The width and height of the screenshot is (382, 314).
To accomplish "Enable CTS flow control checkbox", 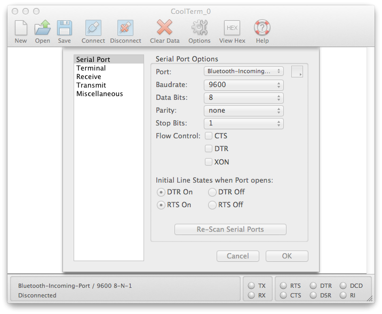I will click(x=209, y=136).
